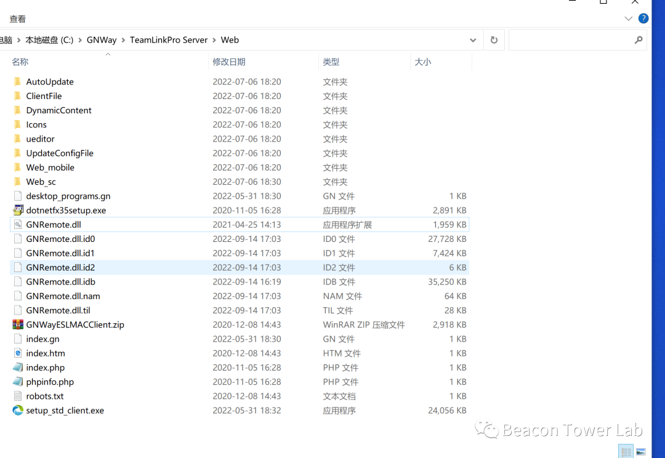This screenshot has width=665, height=458.
Task: Select the AutoUpdate folder icon
Action: click(x=18, y=82)
